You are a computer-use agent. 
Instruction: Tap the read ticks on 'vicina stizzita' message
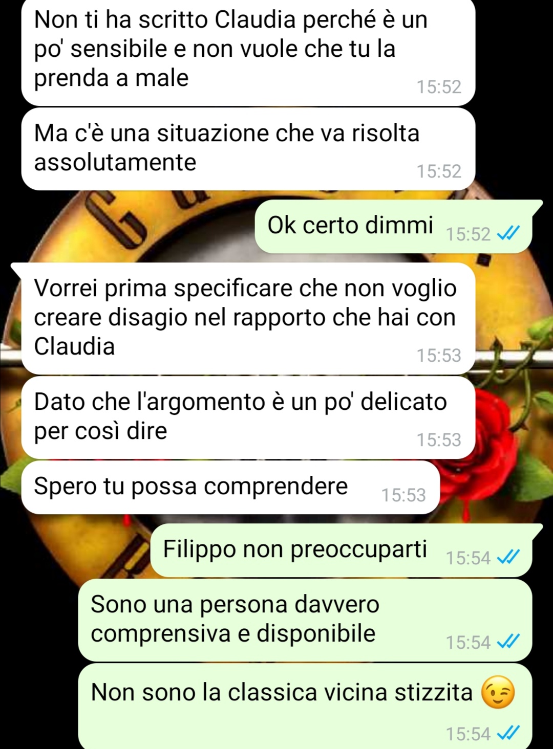tap(508, 733)
